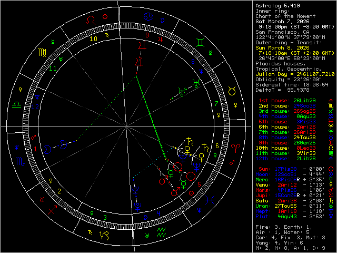Viewport: 337px width, 253px height.
Task: Select the Cancer sign on the wheel's outer ring
Action: (x=148, y=17)
